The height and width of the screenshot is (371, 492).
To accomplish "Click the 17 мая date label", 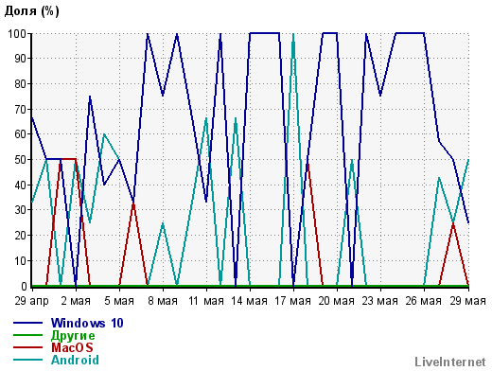I will click(292, 301).
